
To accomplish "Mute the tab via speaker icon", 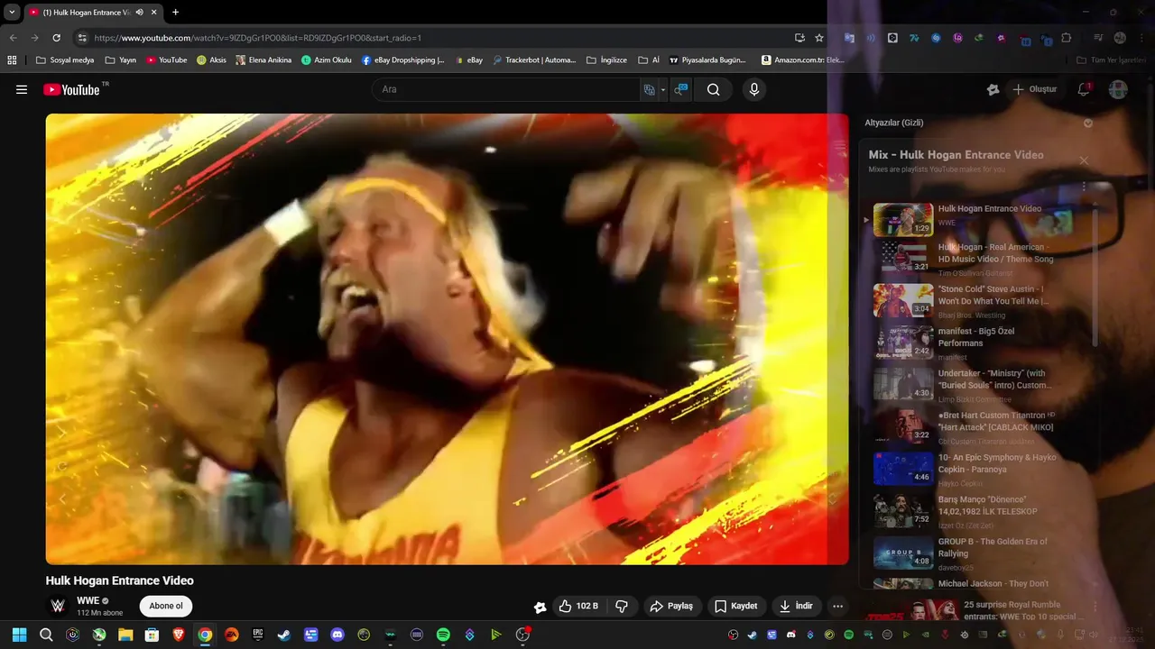I will pyautogui.click(x=139, y=13).
